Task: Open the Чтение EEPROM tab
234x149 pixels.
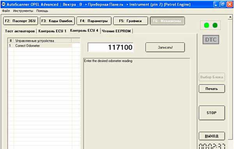Action: 116,31
